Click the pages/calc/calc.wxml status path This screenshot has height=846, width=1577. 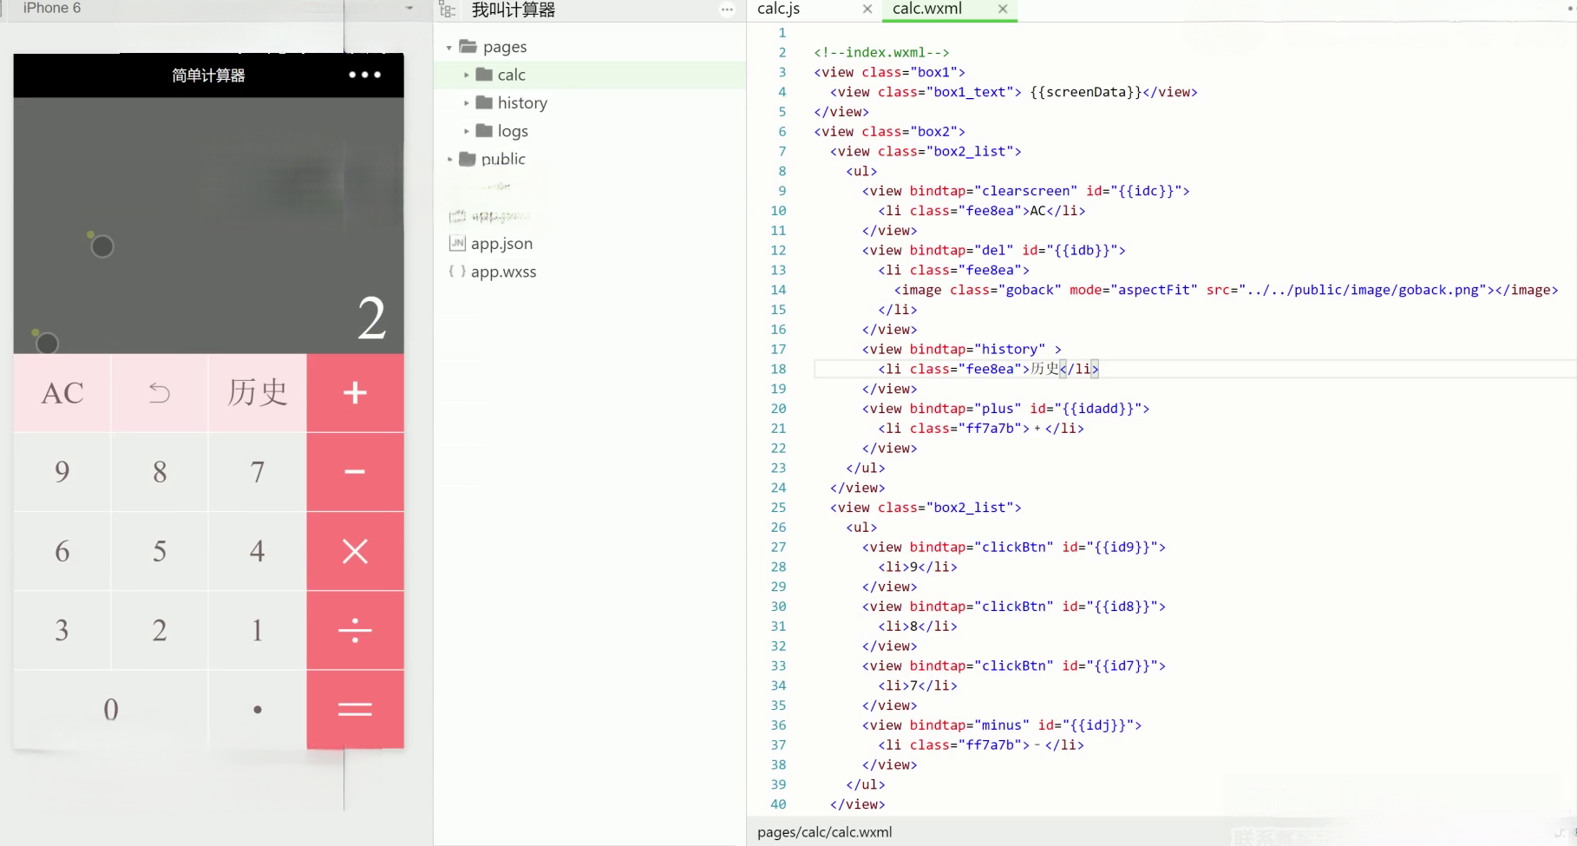[824, 832]
